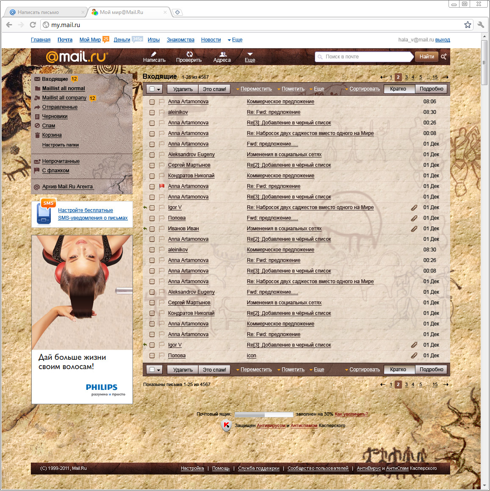Click the Проверить refresh mail icon
This screenshot has height=491, width=490.
pos(190,54)
